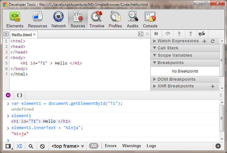Add a new watch expression
Screen dimensions: 227x153
click(x=204, y=41)
